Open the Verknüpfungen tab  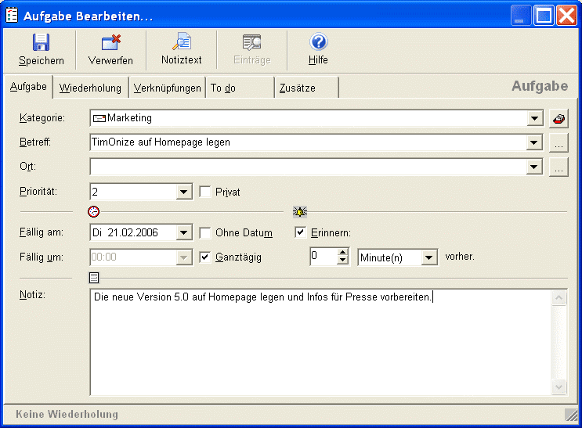tap(167, 88)
